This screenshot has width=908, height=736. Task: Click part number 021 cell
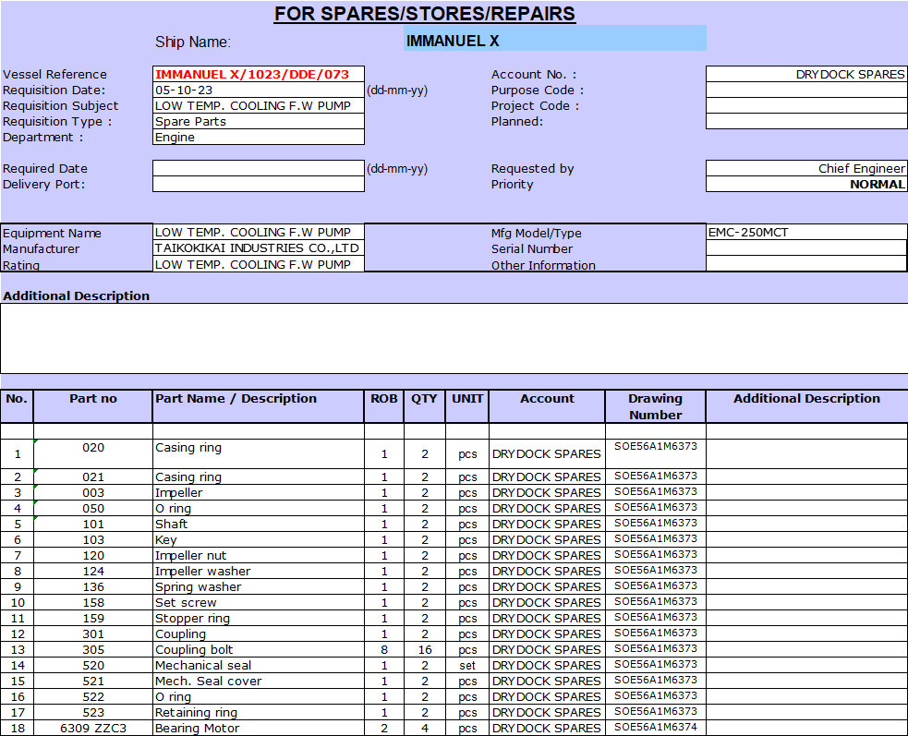(93, 477)
